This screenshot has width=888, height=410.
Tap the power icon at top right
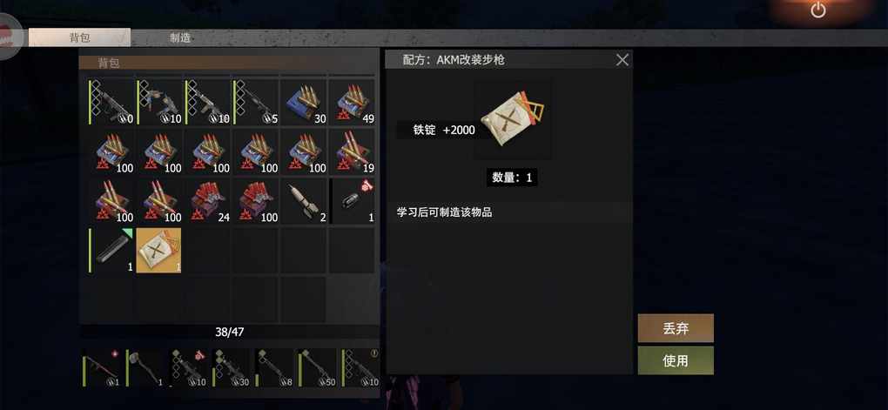click(817, 10)
